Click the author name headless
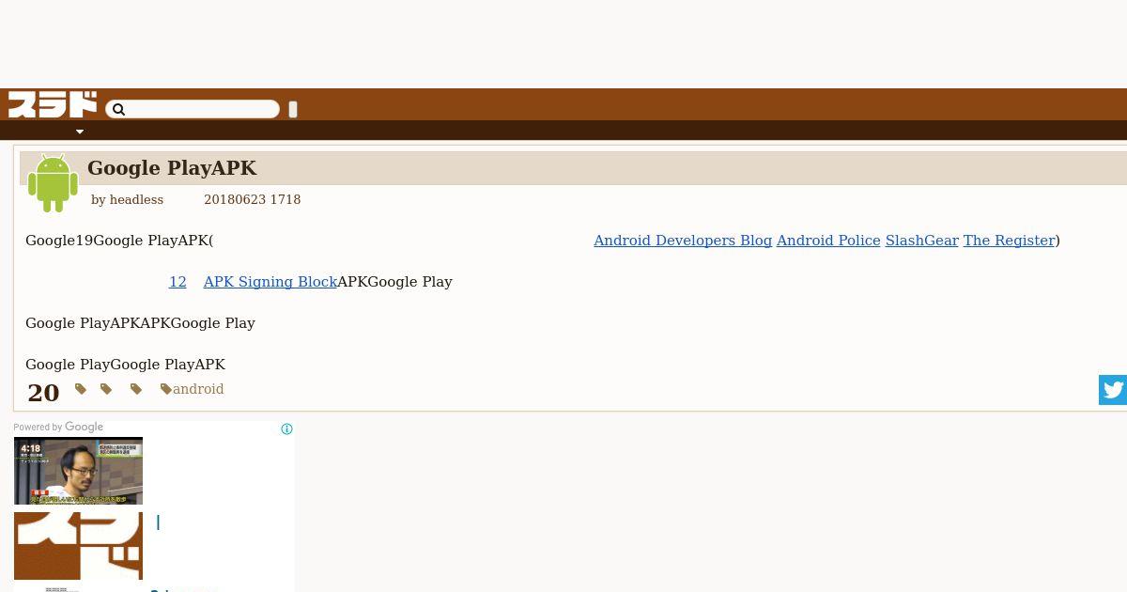The width and height of the screenshot is (1127, 592). tap(136, 200)
